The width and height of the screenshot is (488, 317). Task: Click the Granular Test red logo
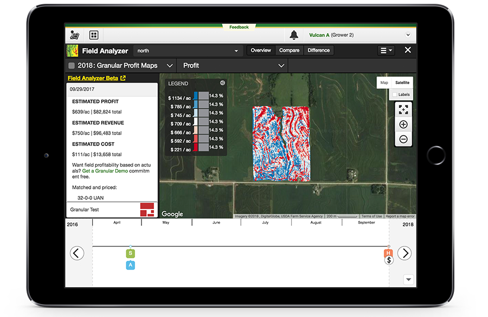point(147,210)
